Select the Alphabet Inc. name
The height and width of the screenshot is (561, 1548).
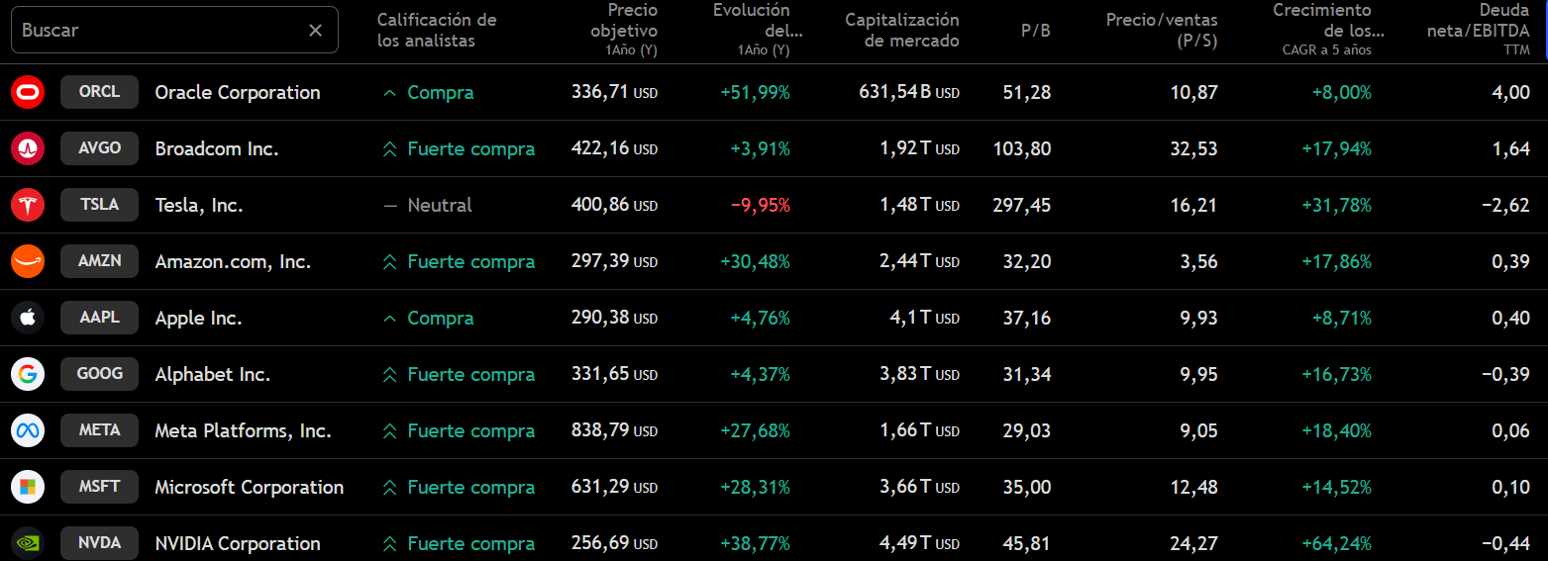(213, 374)
